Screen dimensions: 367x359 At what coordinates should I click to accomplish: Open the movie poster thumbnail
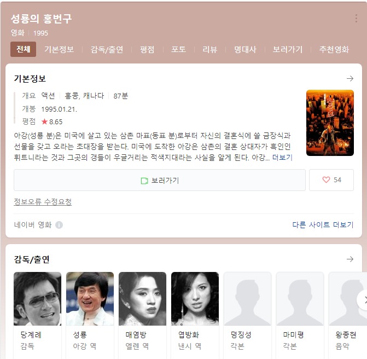coord(330,123)
